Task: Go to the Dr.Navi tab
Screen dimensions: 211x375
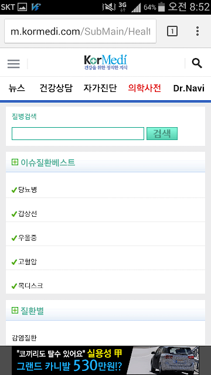Action: tap(189, 88)
